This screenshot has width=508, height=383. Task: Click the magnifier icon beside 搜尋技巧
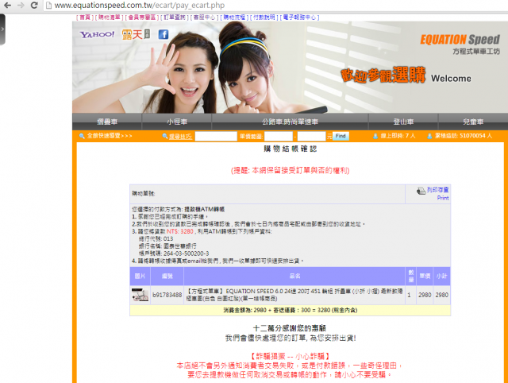[x=165, y=136]
